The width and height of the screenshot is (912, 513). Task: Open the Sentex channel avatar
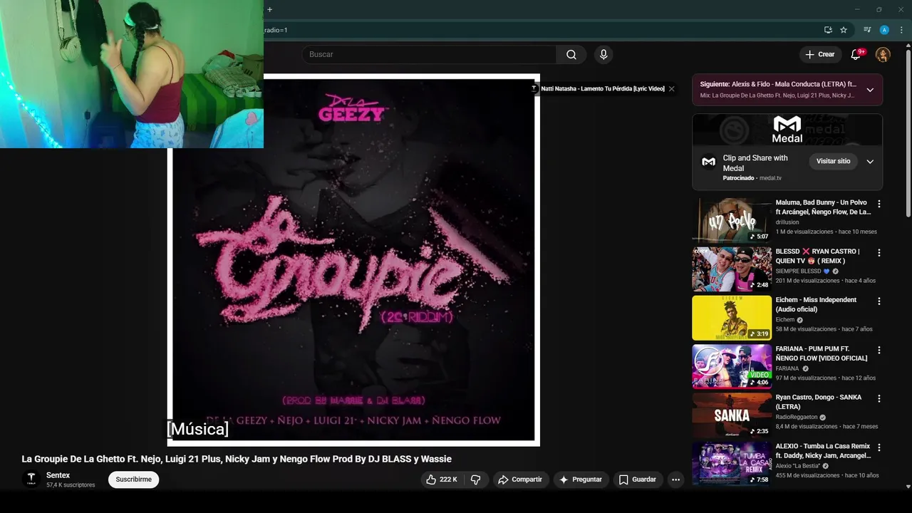tap(31, 479)
